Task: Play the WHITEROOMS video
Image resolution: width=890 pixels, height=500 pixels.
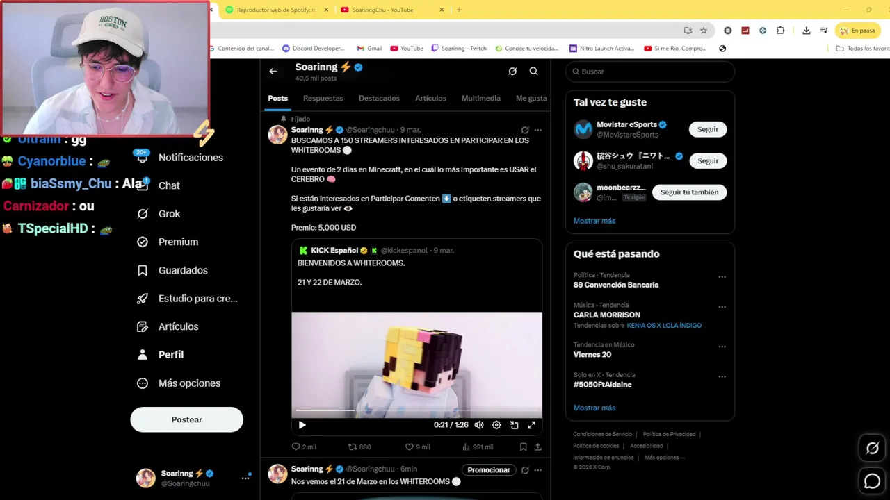Action: coord(302,425)
